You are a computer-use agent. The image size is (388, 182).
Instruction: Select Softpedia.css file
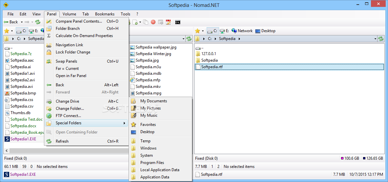coord(19,100)
